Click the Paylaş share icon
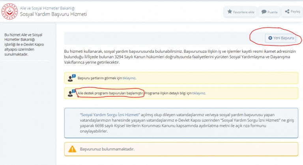Image resolution: width=303 pixels, height=165 pixels. [x=288, y=12]
